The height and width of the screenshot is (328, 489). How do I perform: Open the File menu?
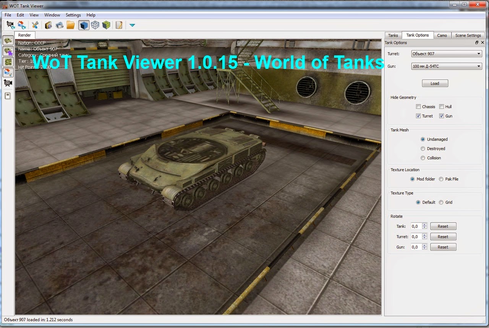8,15
